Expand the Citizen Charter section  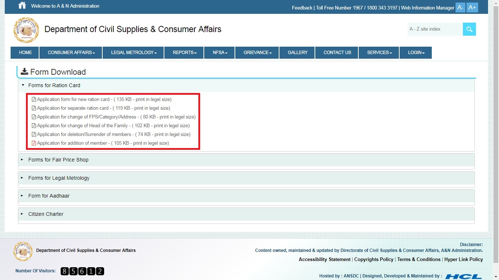(46, 214)
